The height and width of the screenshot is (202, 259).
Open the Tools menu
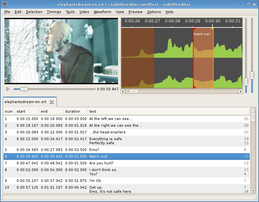70,12
